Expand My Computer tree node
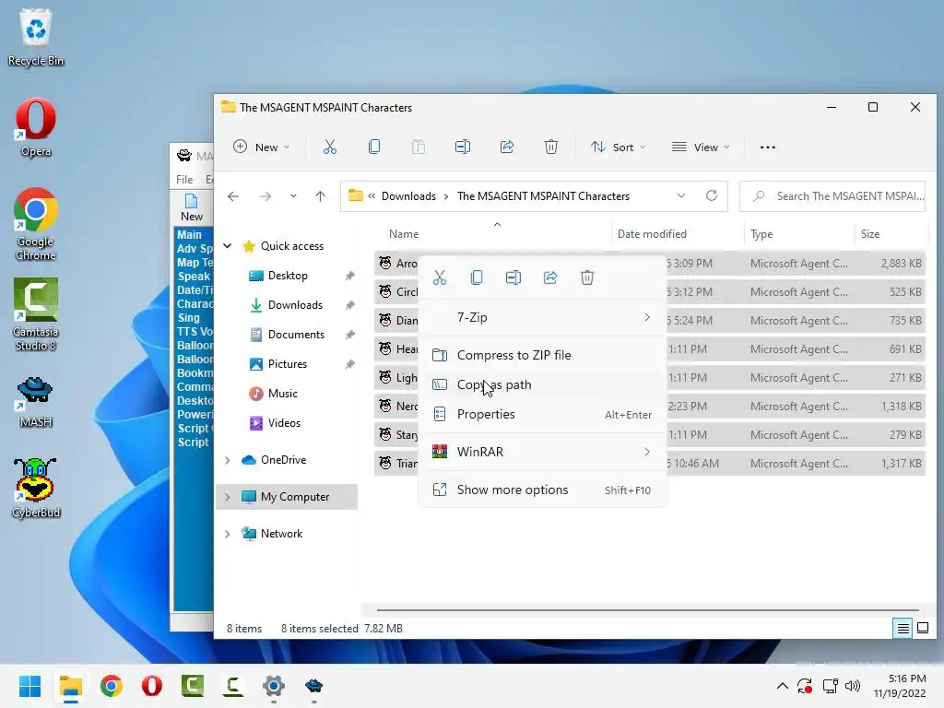 [x=228, y=497]
